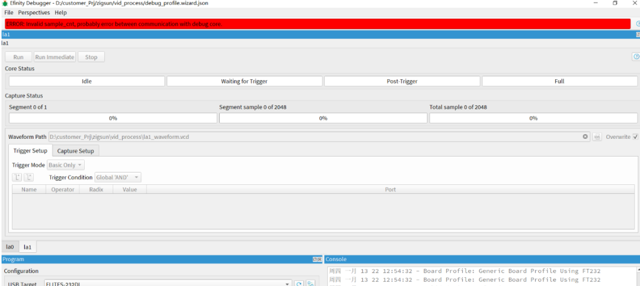The image size is (640, 286).
Task: Open the Trigger Mode dropdown
Action: [66, 165]
